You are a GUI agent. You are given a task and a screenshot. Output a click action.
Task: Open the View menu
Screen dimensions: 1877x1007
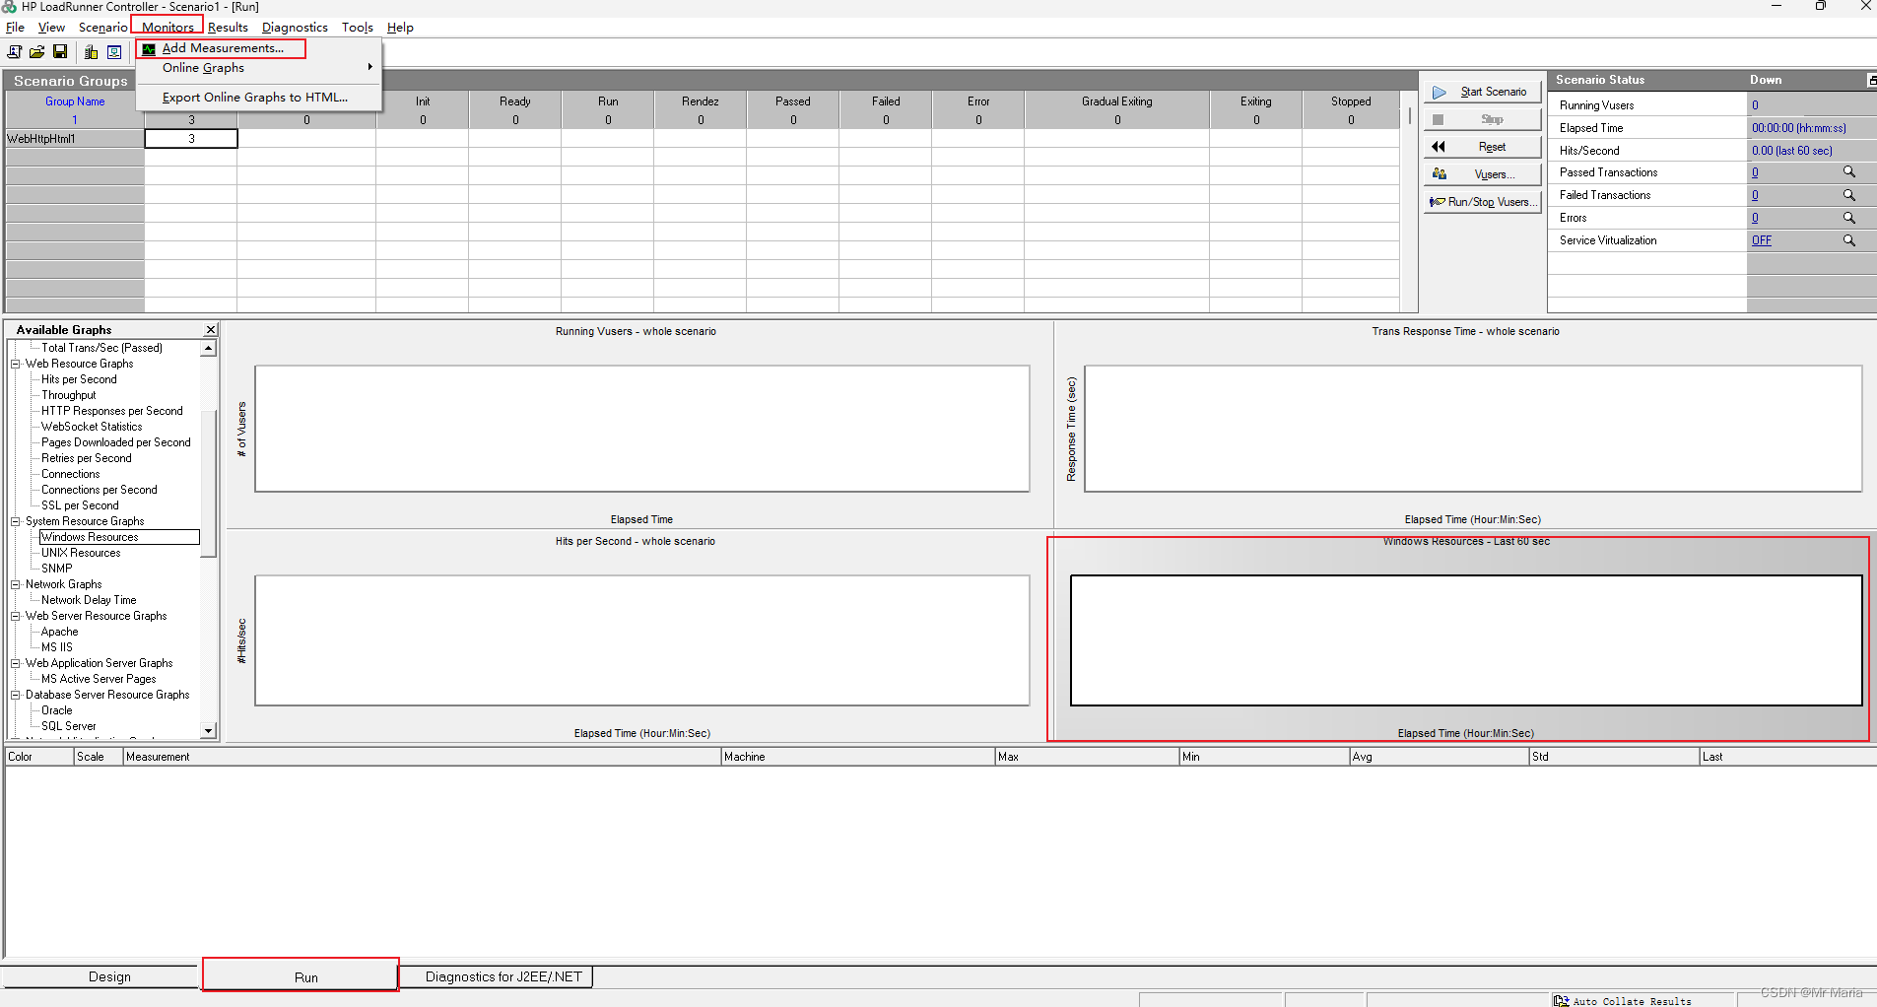tap(51, 28)
